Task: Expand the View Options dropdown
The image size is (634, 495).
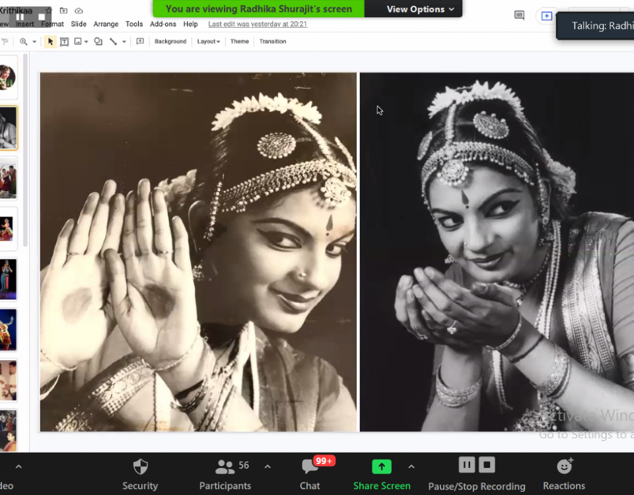Action: point(420,9)
